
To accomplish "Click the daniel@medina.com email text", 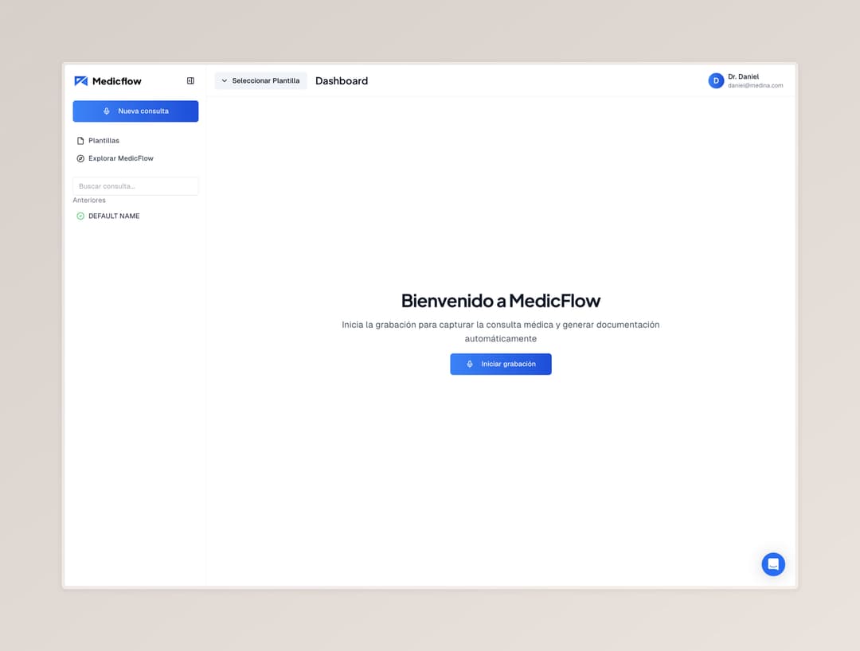I will (755, 86).
